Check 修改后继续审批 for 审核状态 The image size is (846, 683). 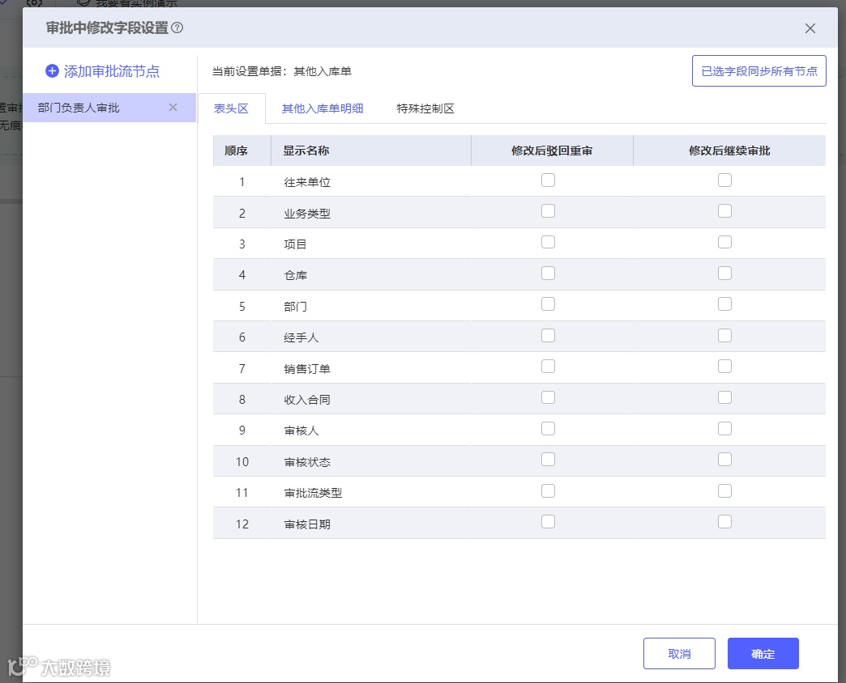[x=724, y=460]
